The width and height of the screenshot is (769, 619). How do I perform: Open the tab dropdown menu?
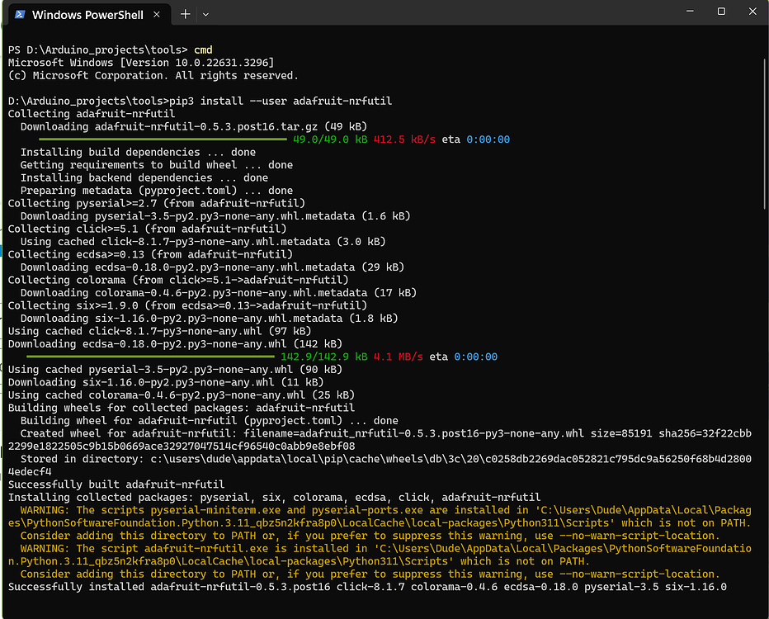click(x=205, y=14)
